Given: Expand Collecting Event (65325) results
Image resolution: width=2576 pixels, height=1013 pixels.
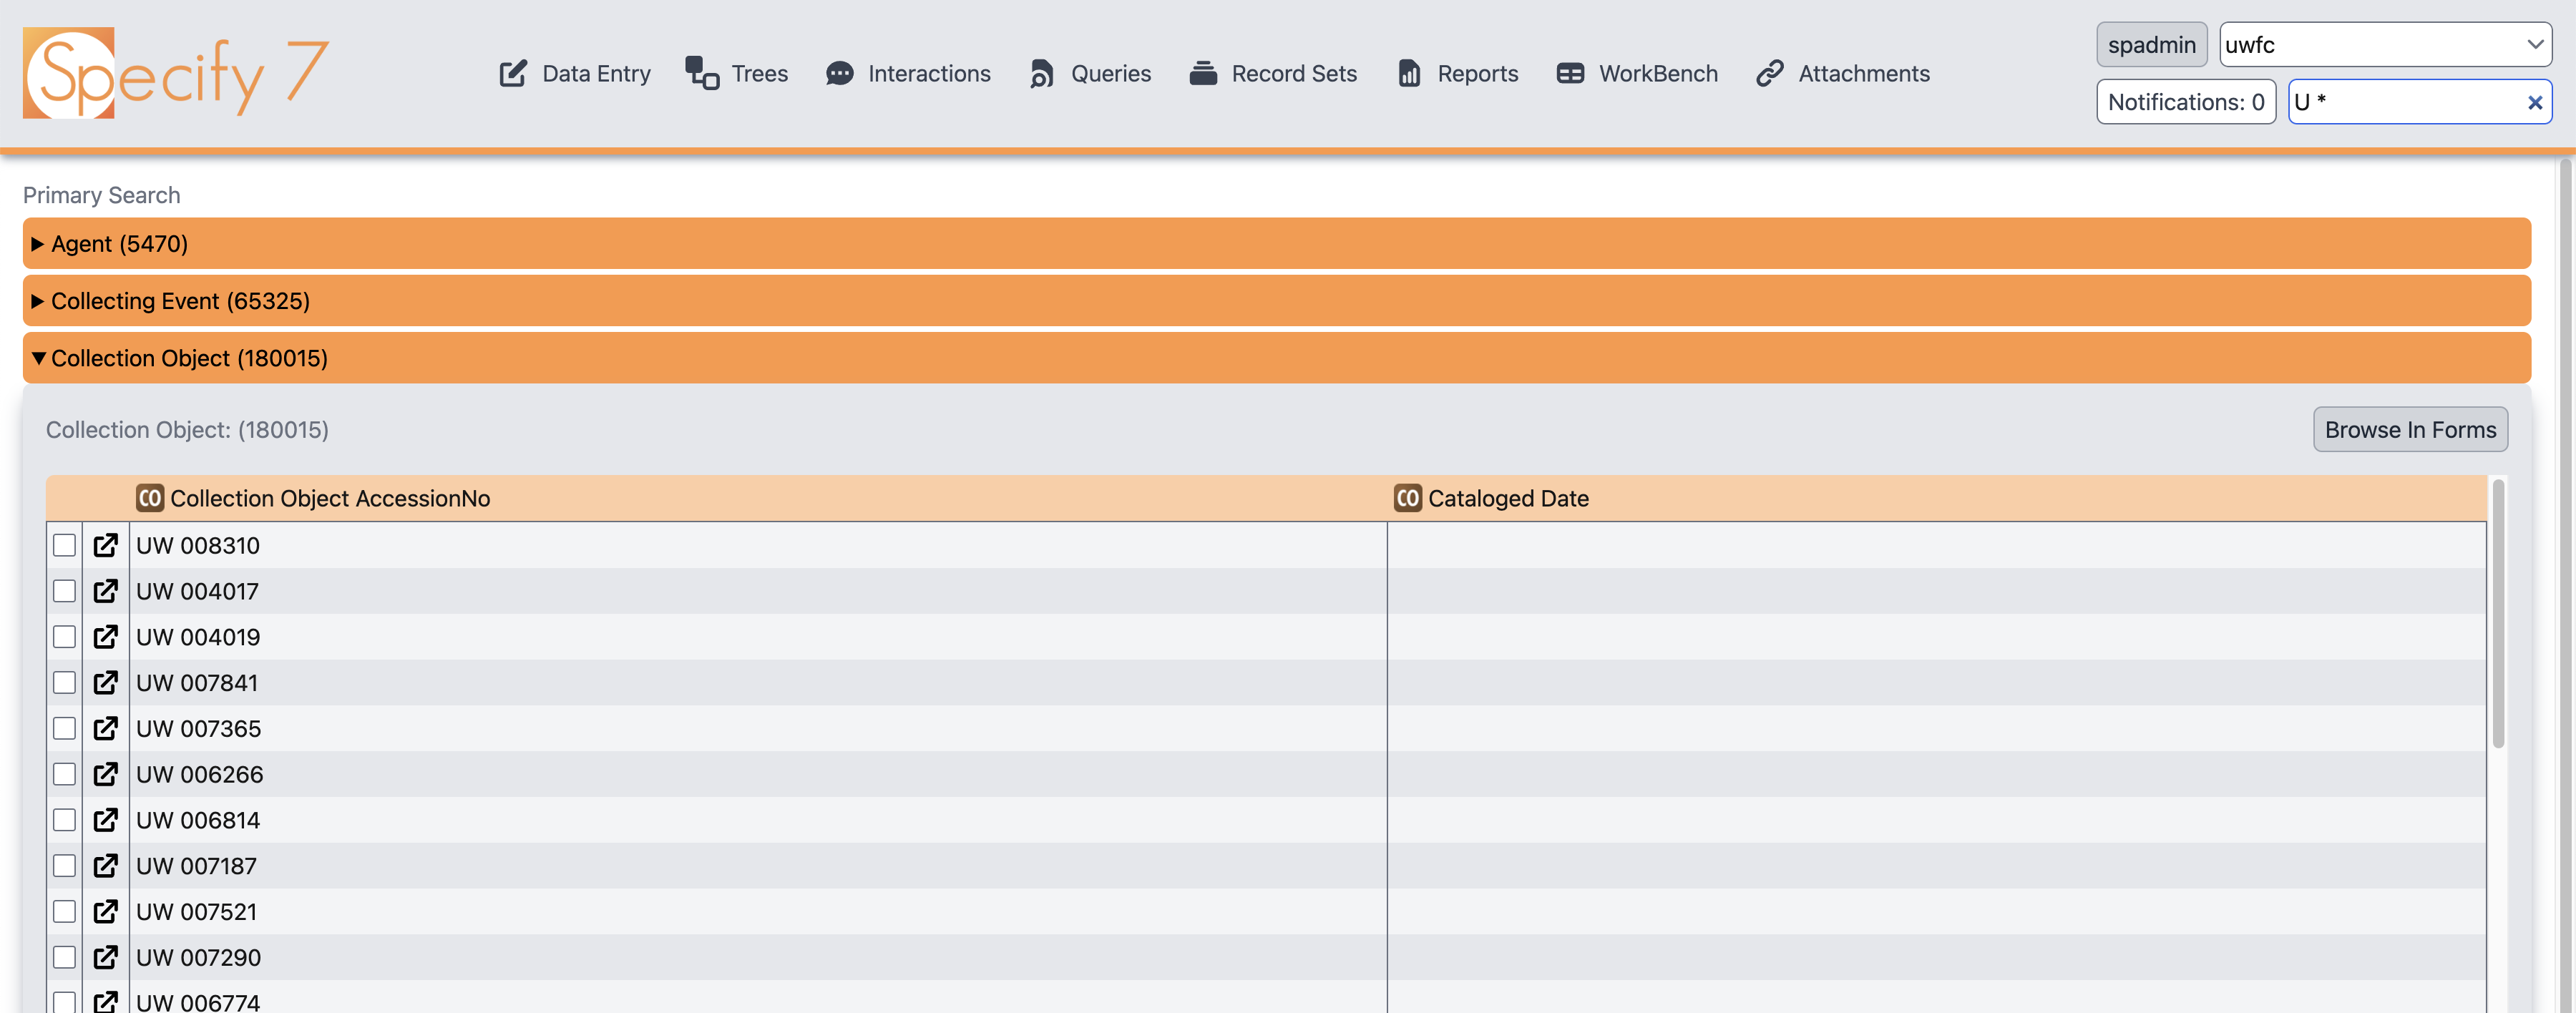Looking at the screenshot, I should tap(180, 301).
